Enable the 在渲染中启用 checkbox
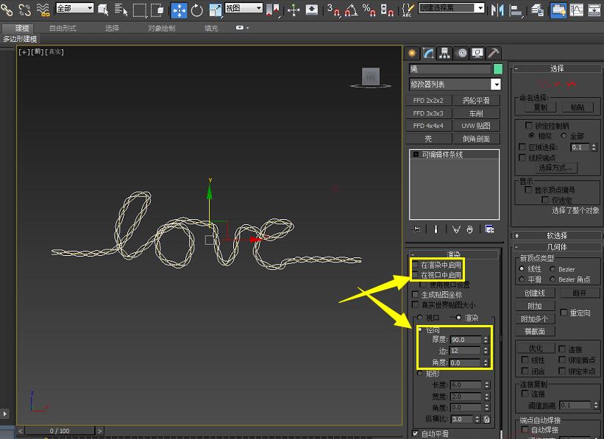604x439 pixels. 415,264
